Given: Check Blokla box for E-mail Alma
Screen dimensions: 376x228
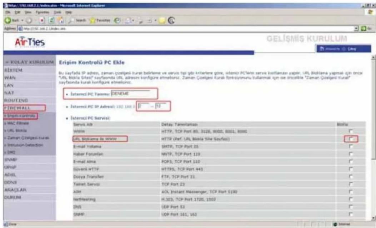Looking at the screenshot, I should [351, 162].
